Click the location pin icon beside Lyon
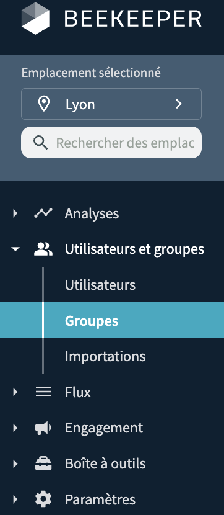The image size is (224, 515). tap(44, 104)
